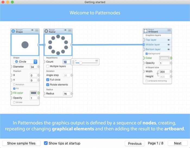Uncheck Full circle option
Screen dimensions: 190x148
tap(48, 80)
